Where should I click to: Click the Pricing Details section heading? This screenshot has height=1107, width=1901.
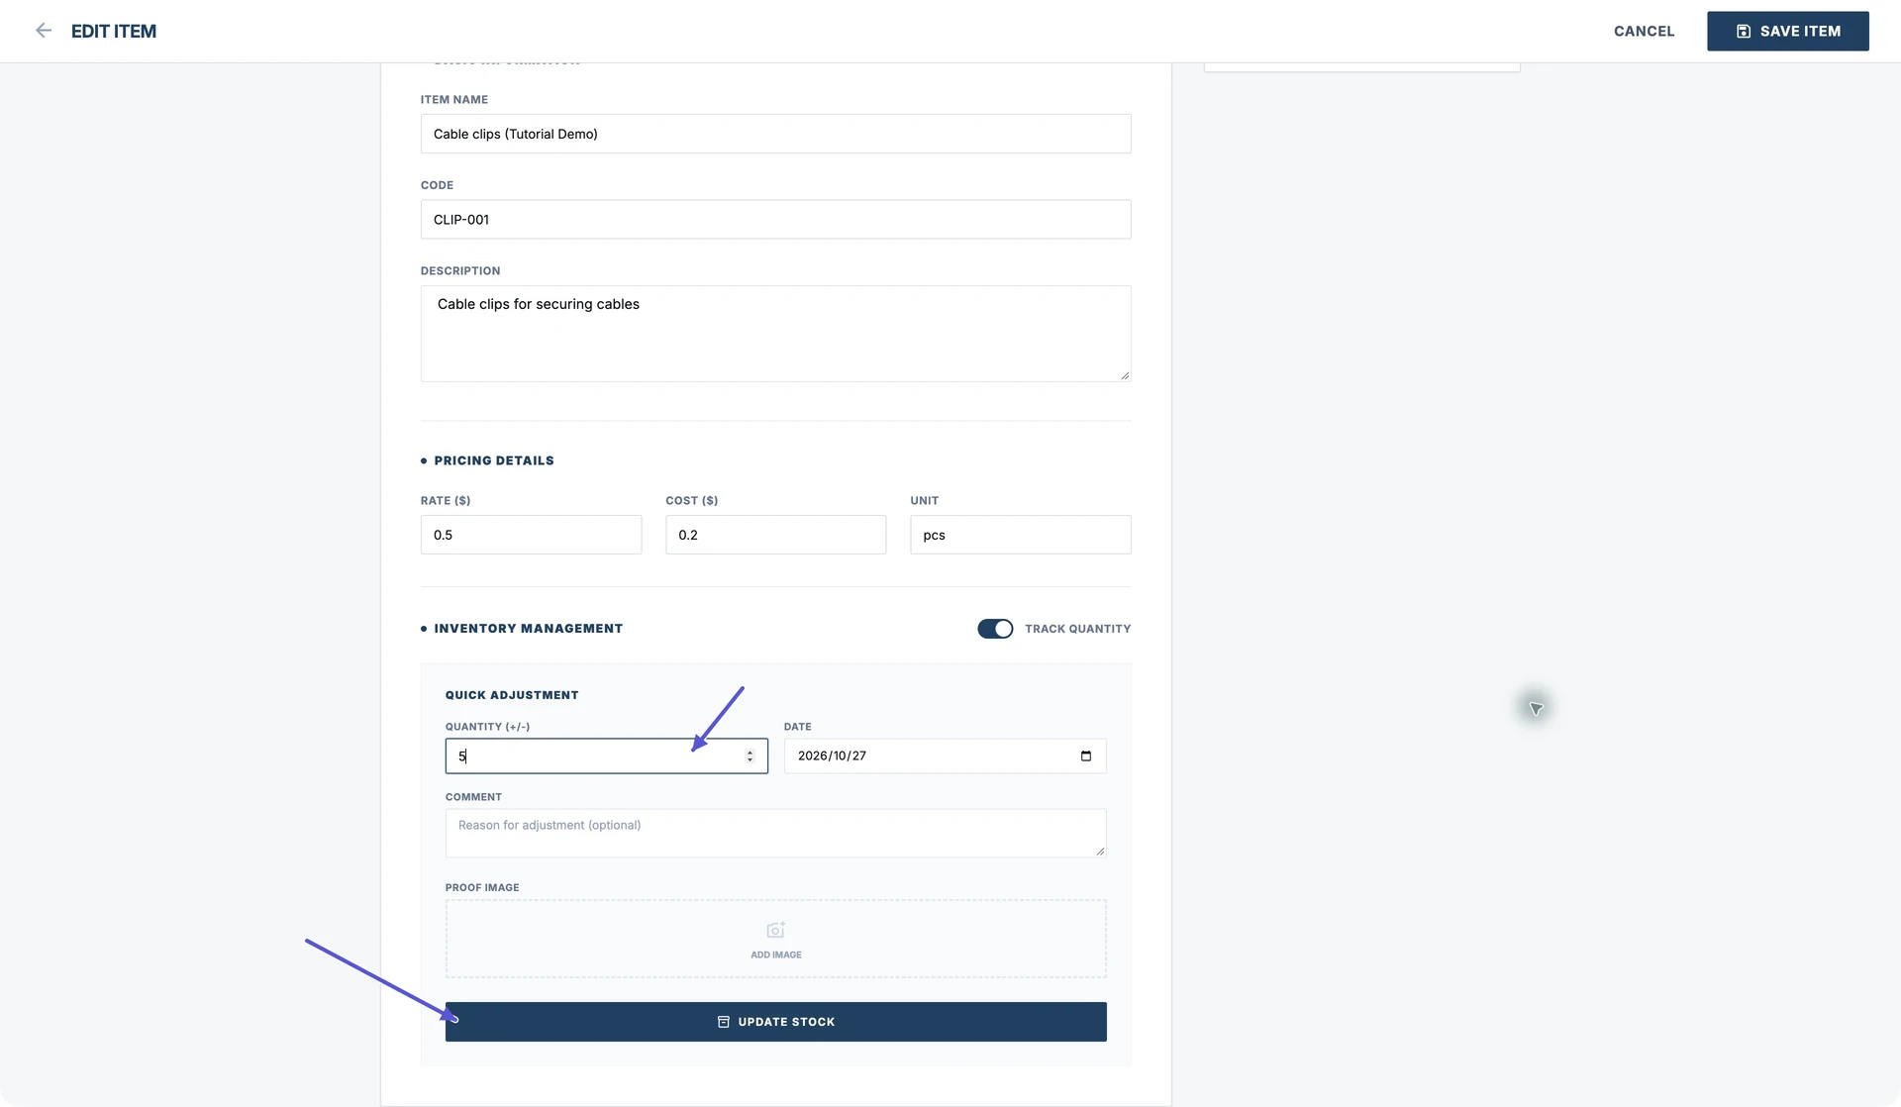[x=493, y=460]
